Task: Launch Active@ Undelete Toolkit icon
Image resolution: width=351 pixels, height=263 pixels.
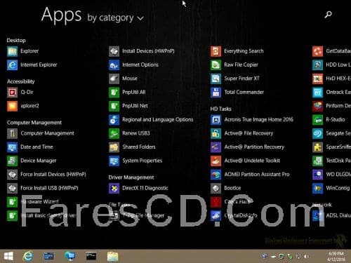Action: (x=216, y=161)
